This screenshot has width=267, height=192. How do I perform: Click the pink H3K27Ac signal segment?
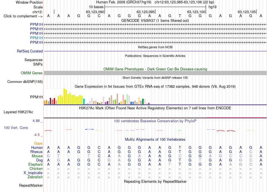[x=236, y=117]
